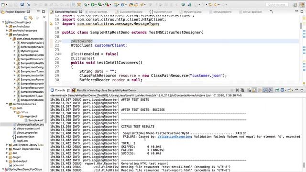This screenshot has width=306, height=172.
Task: Select the Console tab
Action: 60,90
